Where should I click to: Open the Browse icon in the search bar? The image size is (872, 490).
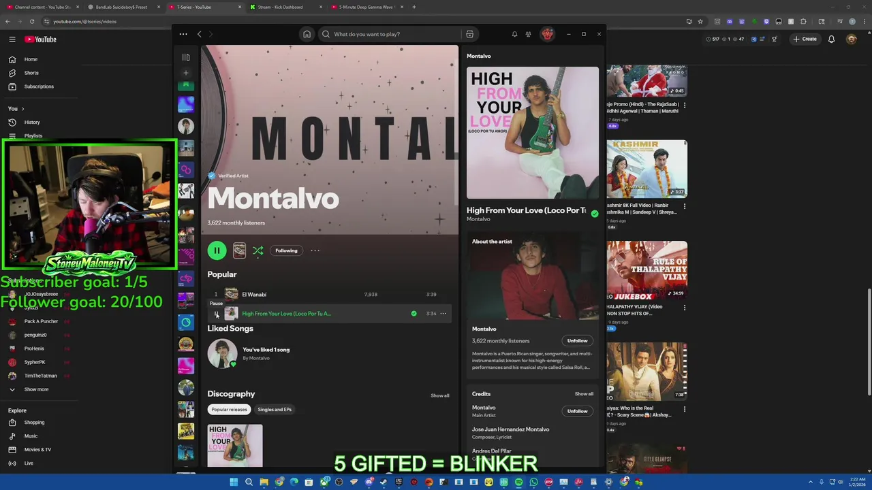469,34
